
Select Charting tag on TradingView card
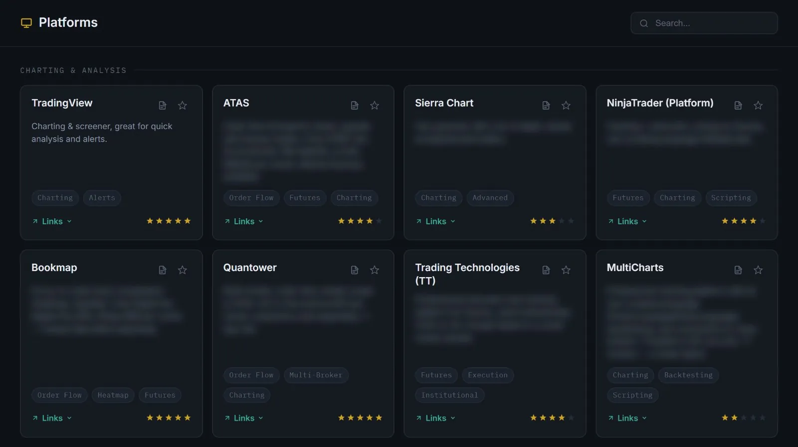[55, 198]
